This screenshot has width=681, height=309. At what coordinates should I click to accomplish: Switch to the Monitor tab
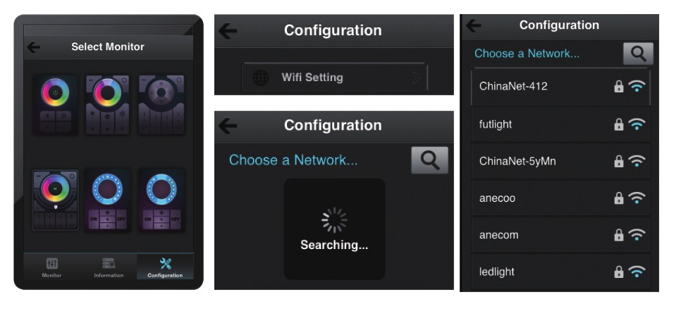click(51, 267)
